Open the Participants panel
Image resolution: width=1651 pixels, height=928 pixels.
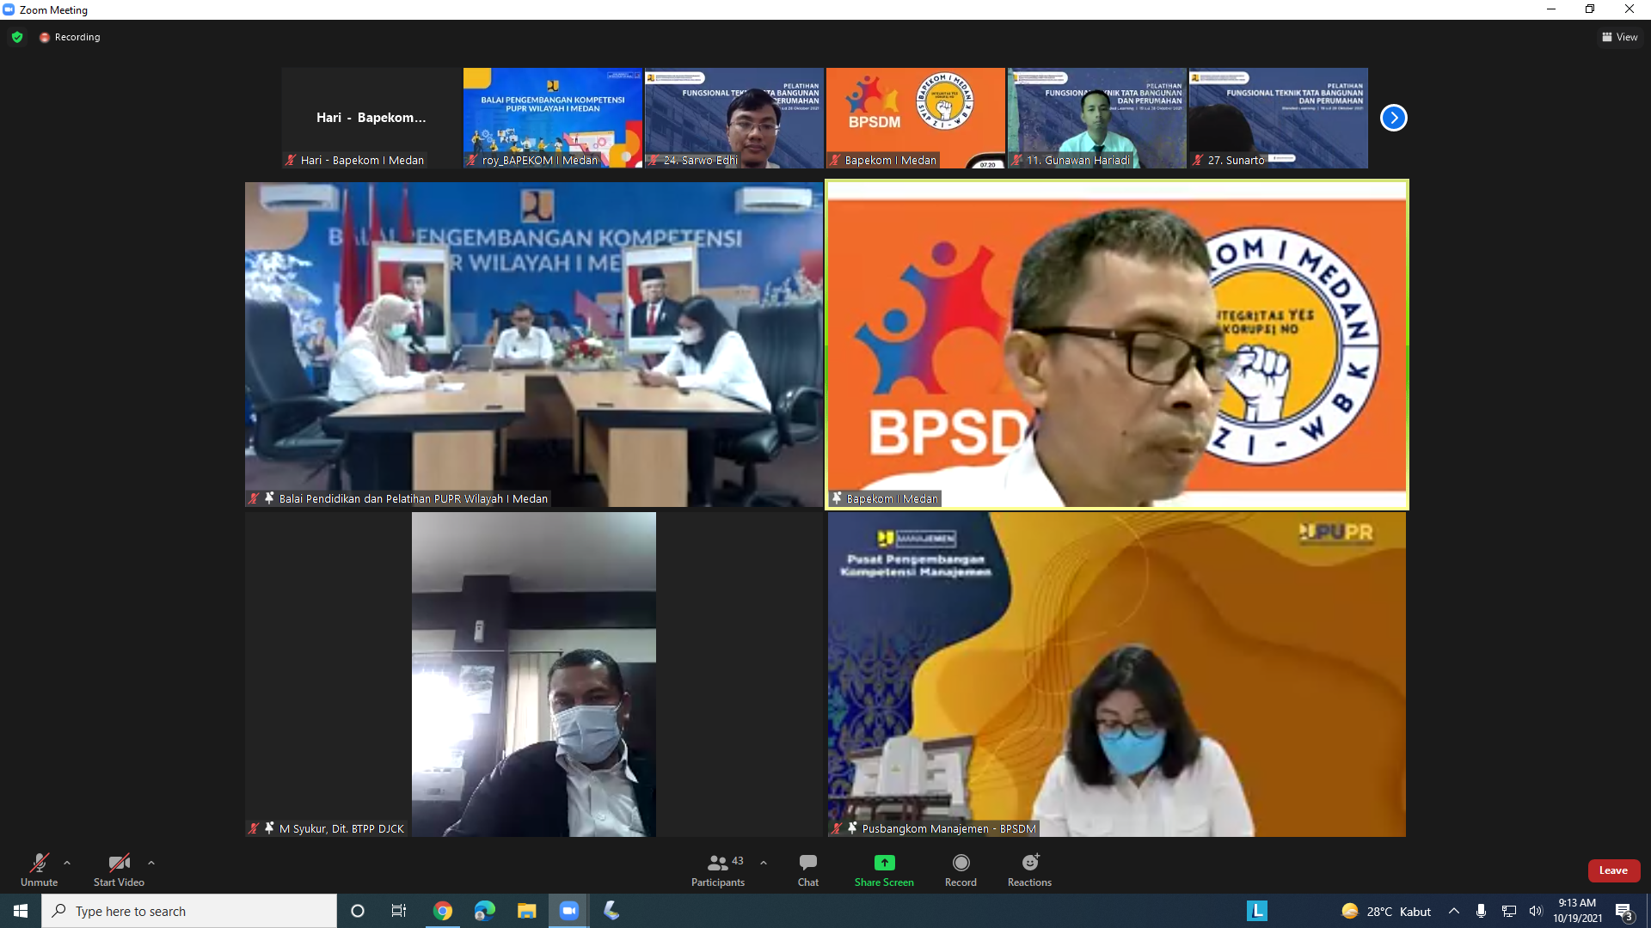coord(718,870)
